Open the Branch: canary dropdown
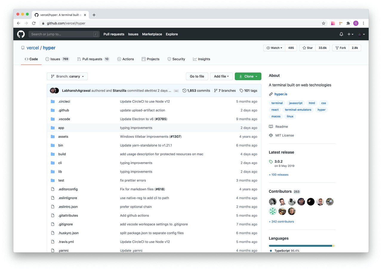 point(67,77)
